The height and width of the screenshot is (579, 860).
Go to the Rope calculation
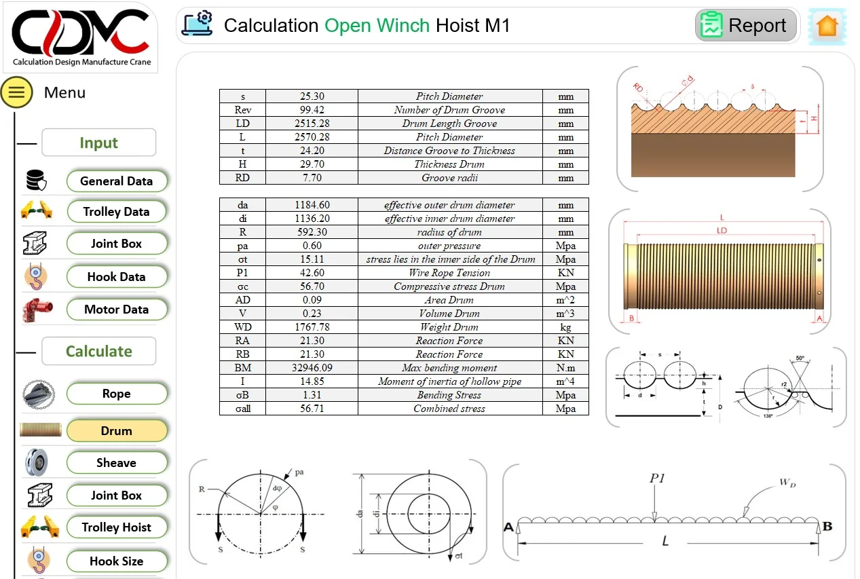click(117, 394)
